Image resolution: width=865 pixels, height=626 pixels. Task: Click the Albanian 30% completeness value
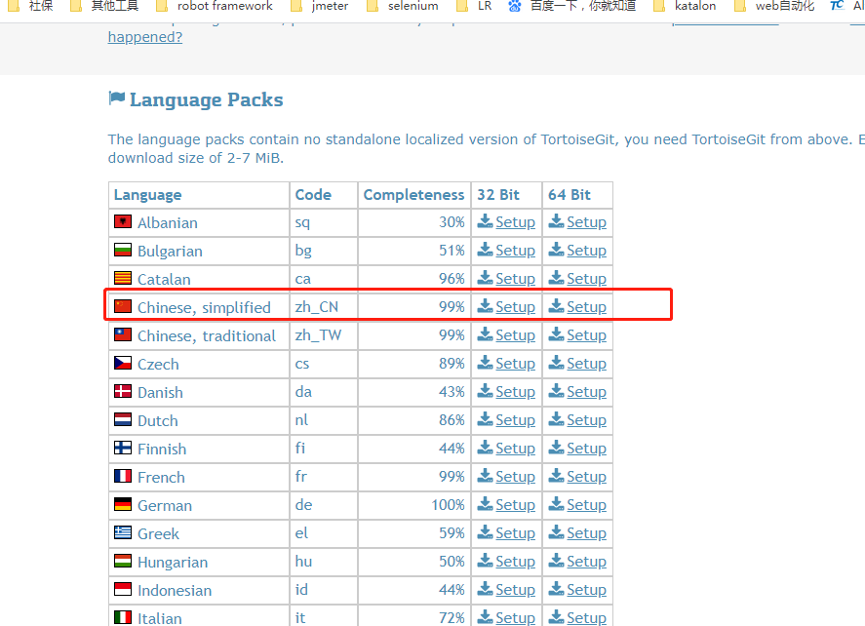[x=452, y=221]
